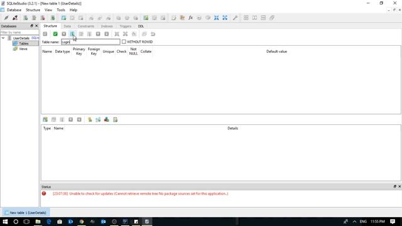Viewport: 402px width, 226px height.
Task: Open the Database menu
Action: point(14,10)
